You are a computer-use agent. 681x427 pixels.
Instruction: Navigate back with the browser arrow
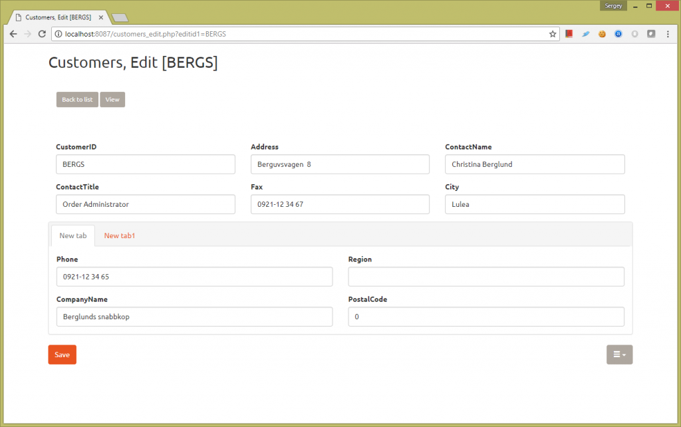(13, 33)
